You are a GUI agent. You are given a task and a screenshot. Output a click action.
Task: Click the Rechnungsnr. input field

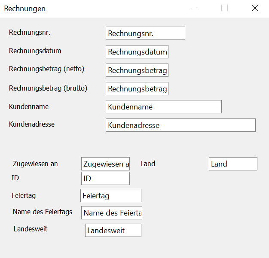pos(145,33)
